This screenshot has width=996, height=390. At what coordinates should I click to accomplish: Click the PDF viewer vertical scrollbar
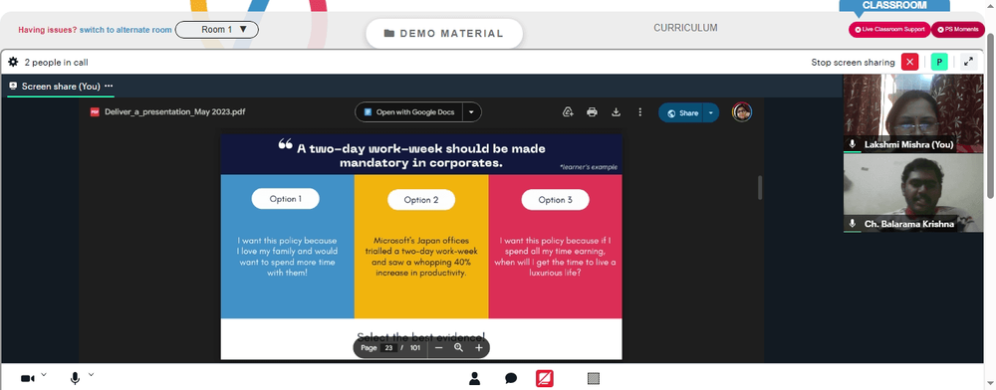coord(759,188)
